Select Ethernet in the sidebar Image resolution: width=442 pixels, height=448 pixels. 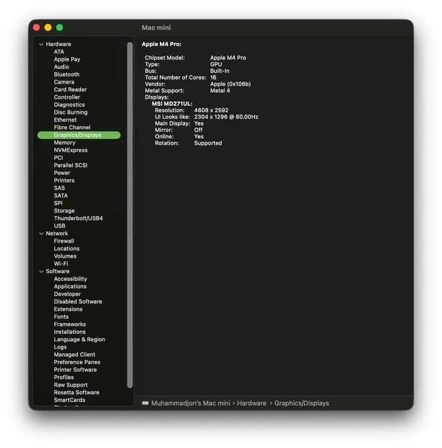point(65,120)
